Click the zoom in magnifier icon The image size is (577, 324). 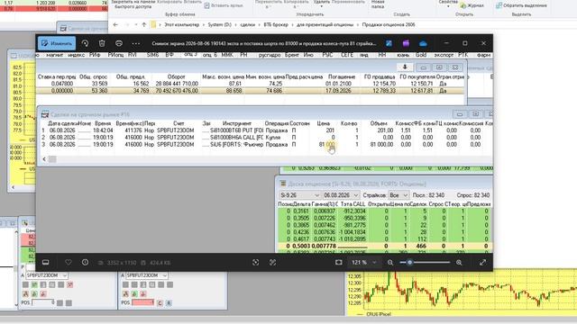(x=459, y=262)
